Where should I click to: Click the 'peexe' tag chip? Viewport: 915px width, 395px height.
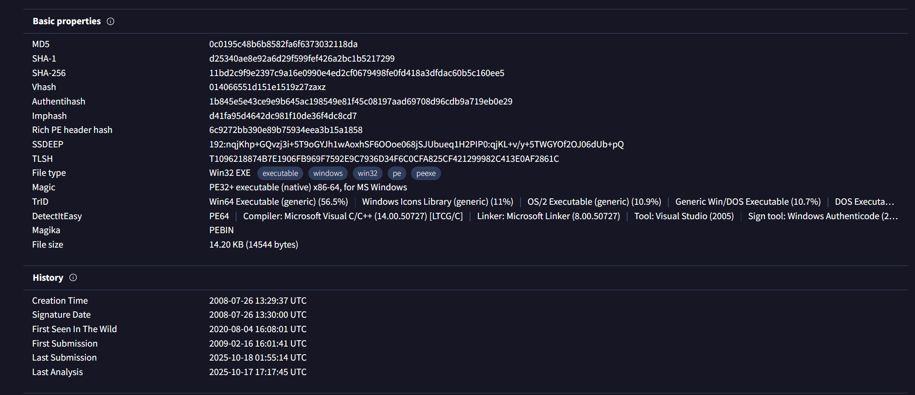pos(426,173)
